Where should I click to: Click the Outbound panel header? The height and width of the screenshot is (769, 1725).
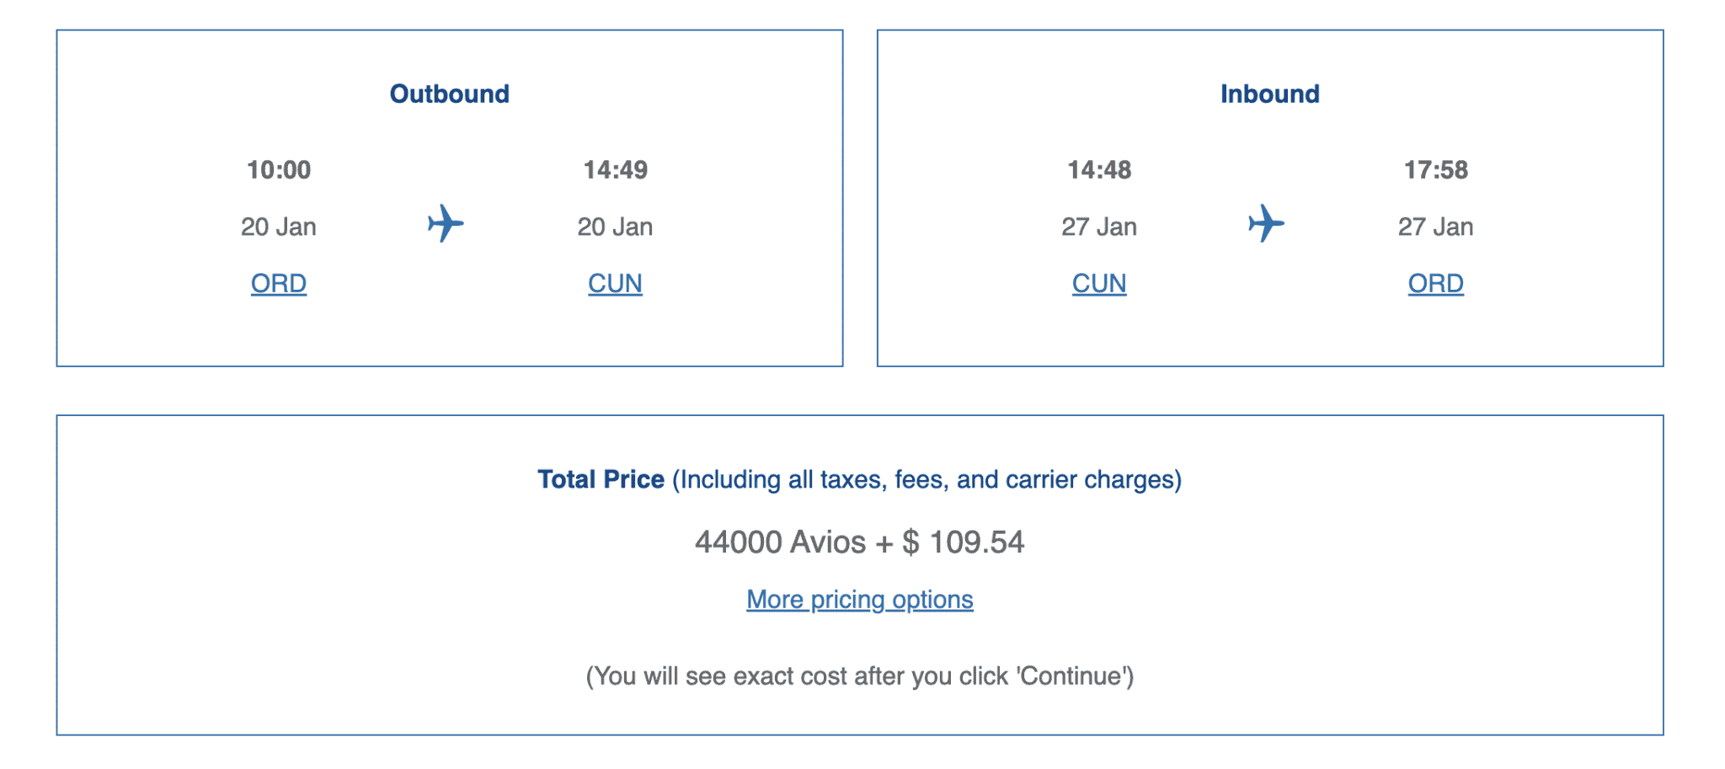click(x=448, y=93)
